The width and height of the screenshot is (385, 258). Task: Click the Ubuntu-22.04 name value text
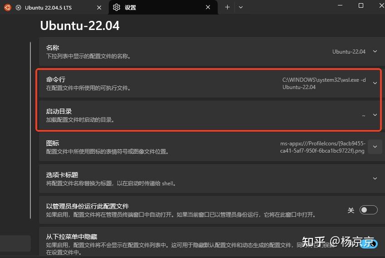(349, 52)
